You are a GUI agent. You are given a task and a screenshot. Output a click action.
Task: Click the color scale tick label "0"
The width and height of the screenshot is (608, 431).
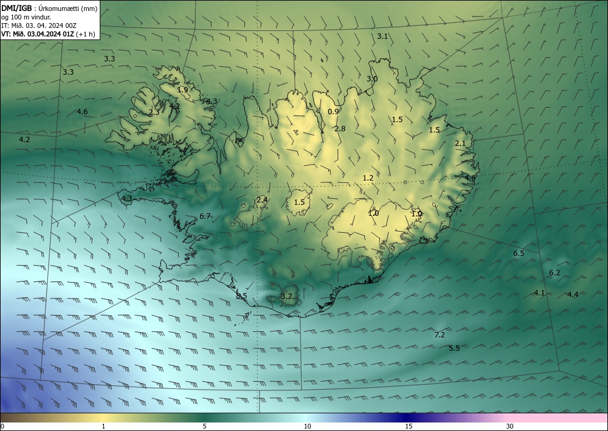click(x=2, y=426)
